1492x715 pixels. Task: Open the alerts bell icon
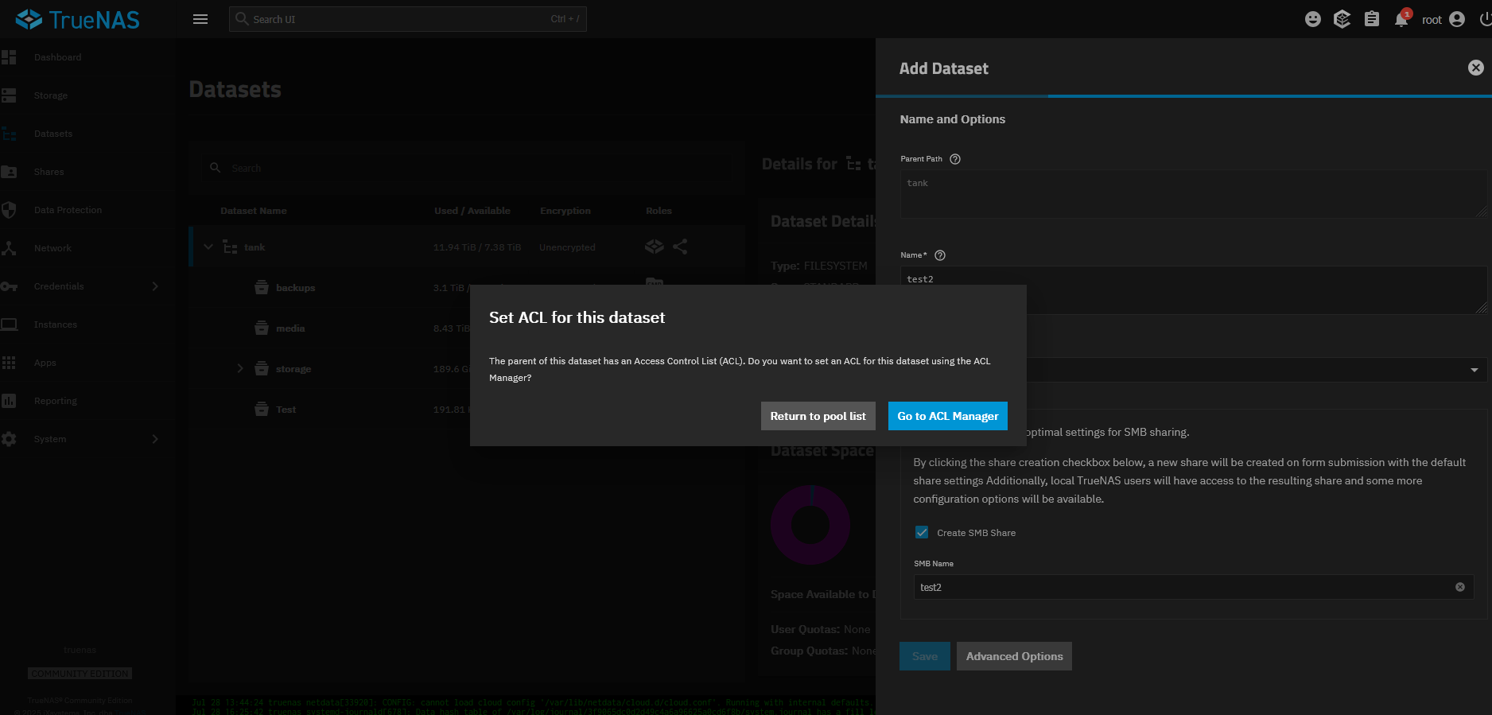click(x=1401, y=20)
